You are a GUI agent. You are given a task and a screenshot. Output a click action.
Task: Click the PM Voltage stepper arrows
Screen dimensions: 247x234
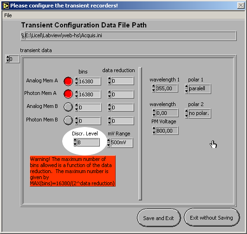click(154, 131)
